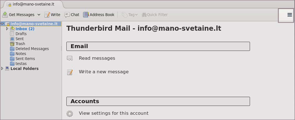Open the Write new message button
Screen dimensions: 295x120
[x=52, y=15]
